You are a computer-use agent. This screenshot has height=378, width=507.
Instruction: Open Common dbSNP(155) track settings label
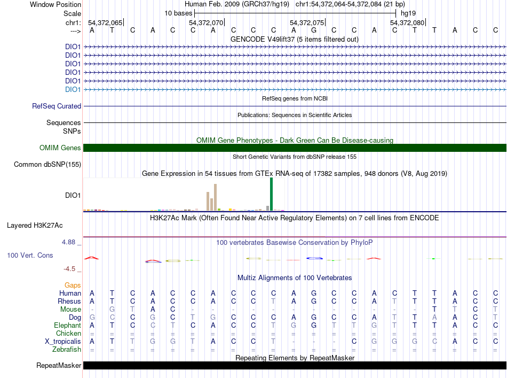(47, 165)
